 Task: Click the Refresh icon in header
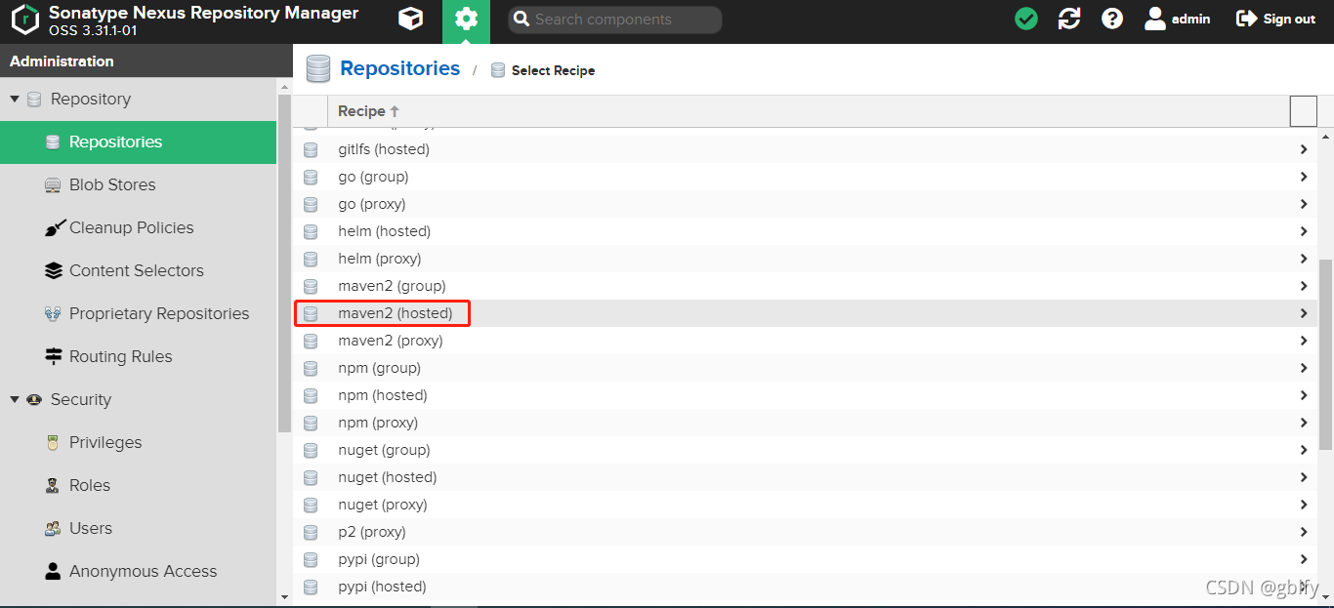point(1069,19)
